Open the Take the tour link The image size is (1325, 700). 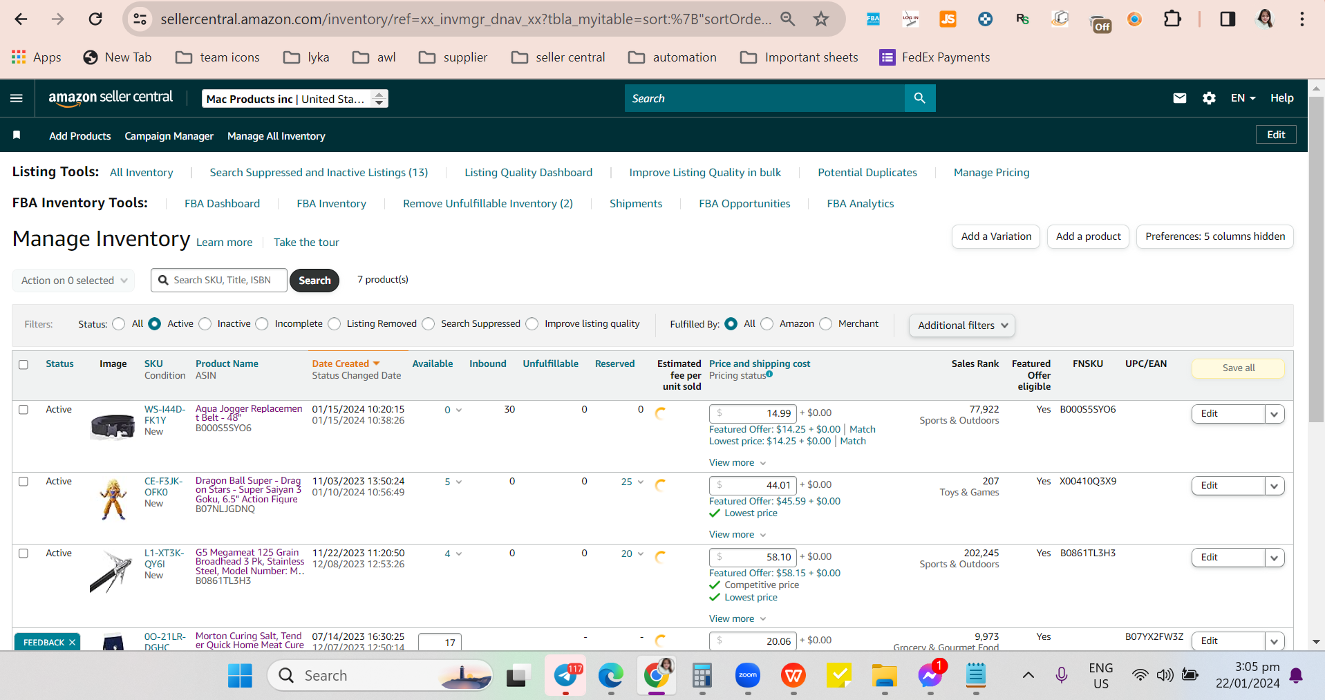pyautogui.click(x=306, y=242)
